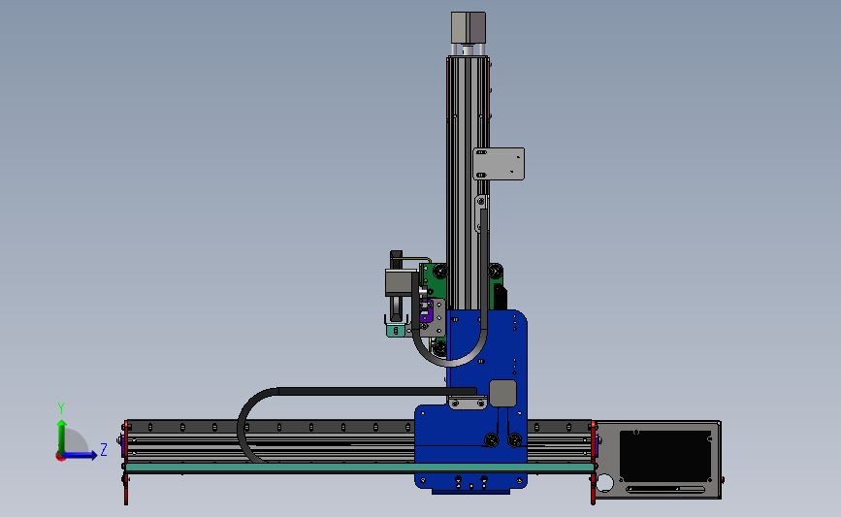Click the Y label on the axis triad
Screen dimensions: 841x517
[x=61, y=408]
